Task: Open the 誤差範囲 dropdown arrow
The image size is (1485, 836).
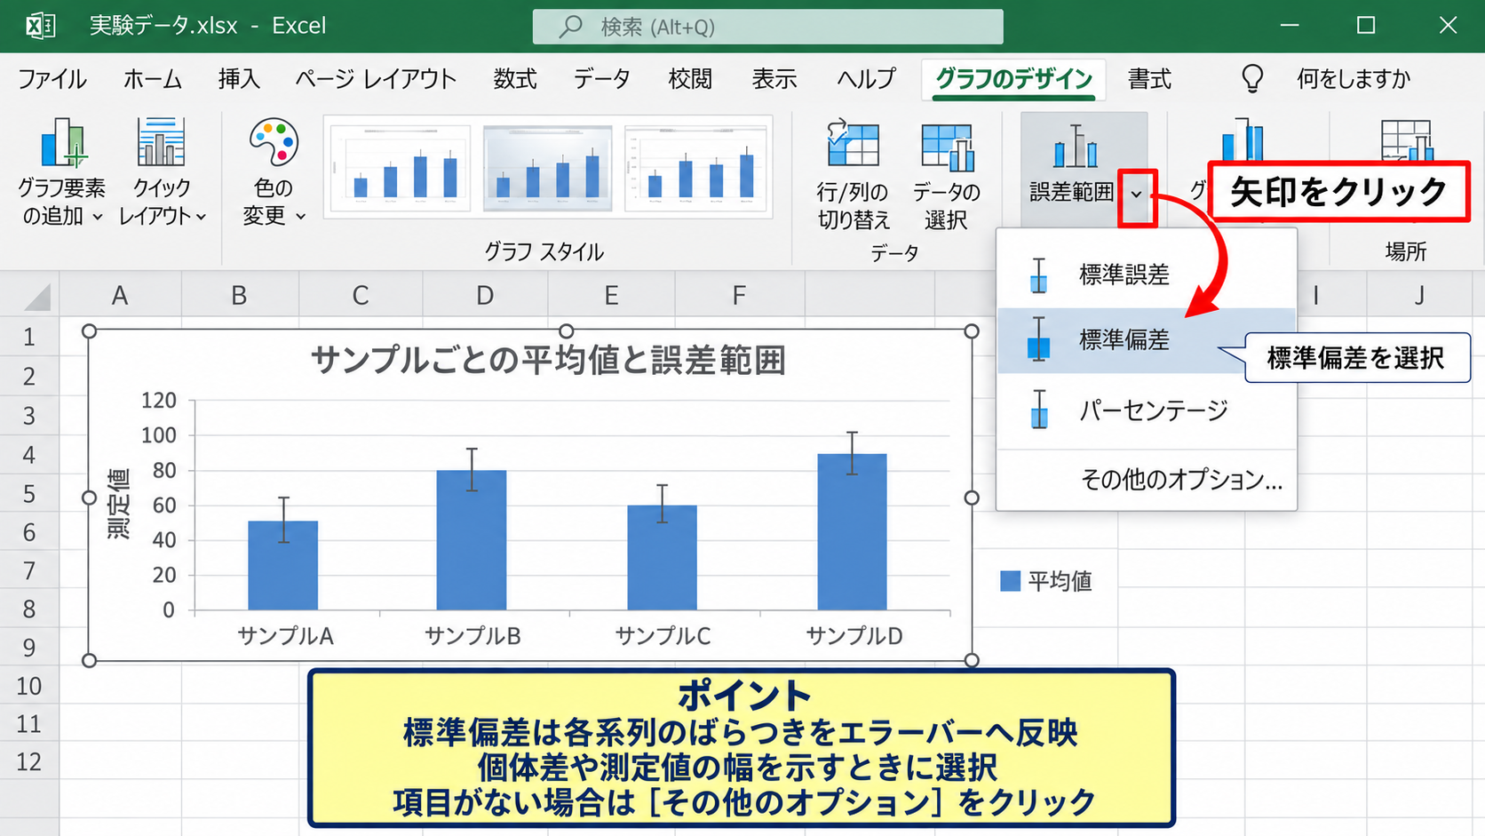Action: click(x=1136, y=195)
